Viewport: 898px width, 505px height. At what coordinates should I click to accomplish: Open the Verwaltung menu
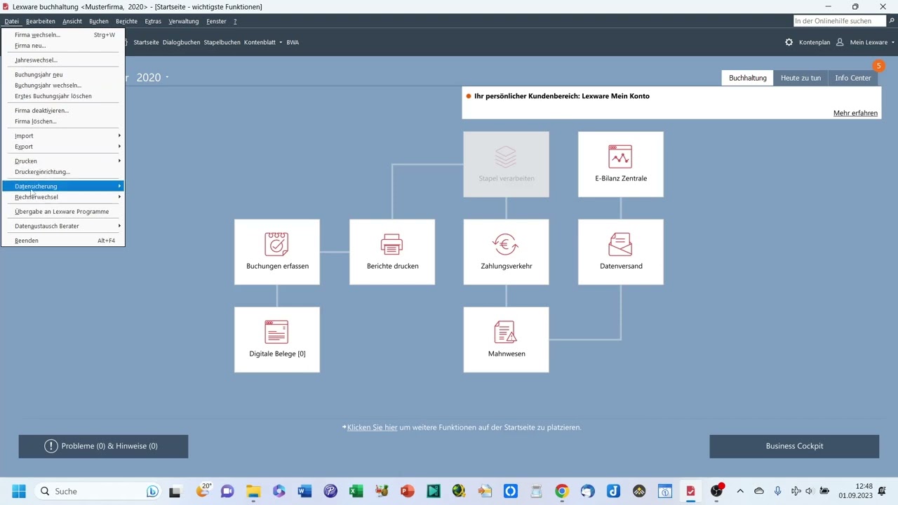pyautogui.click(x=184, y=21)
